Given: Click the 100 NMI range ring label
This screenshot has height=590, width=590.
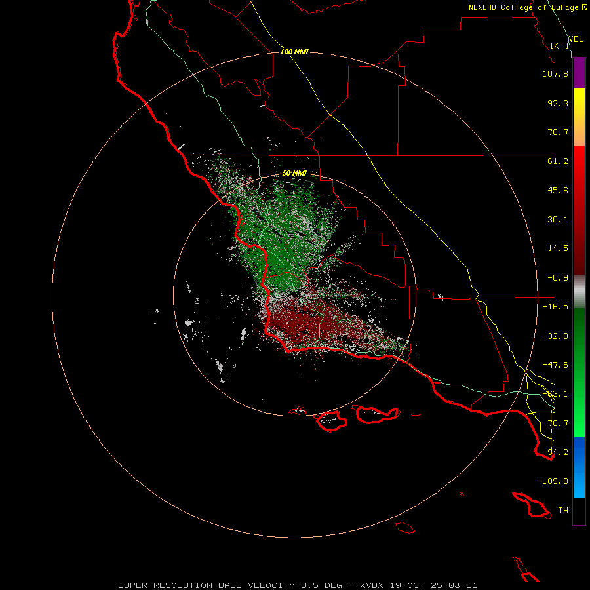Looking at the screenshot, I should tap(294, 52).
